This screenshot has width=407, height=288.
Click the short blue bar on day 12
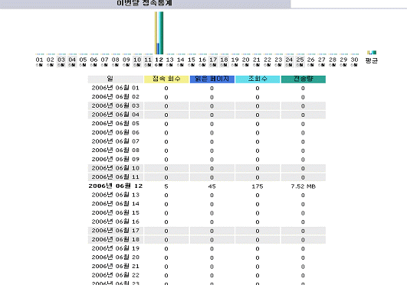158,49
